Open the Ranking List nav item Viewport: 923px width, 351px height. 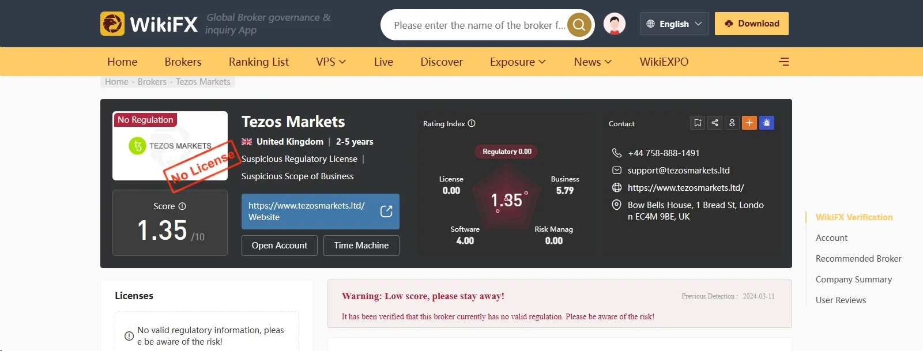258,62
